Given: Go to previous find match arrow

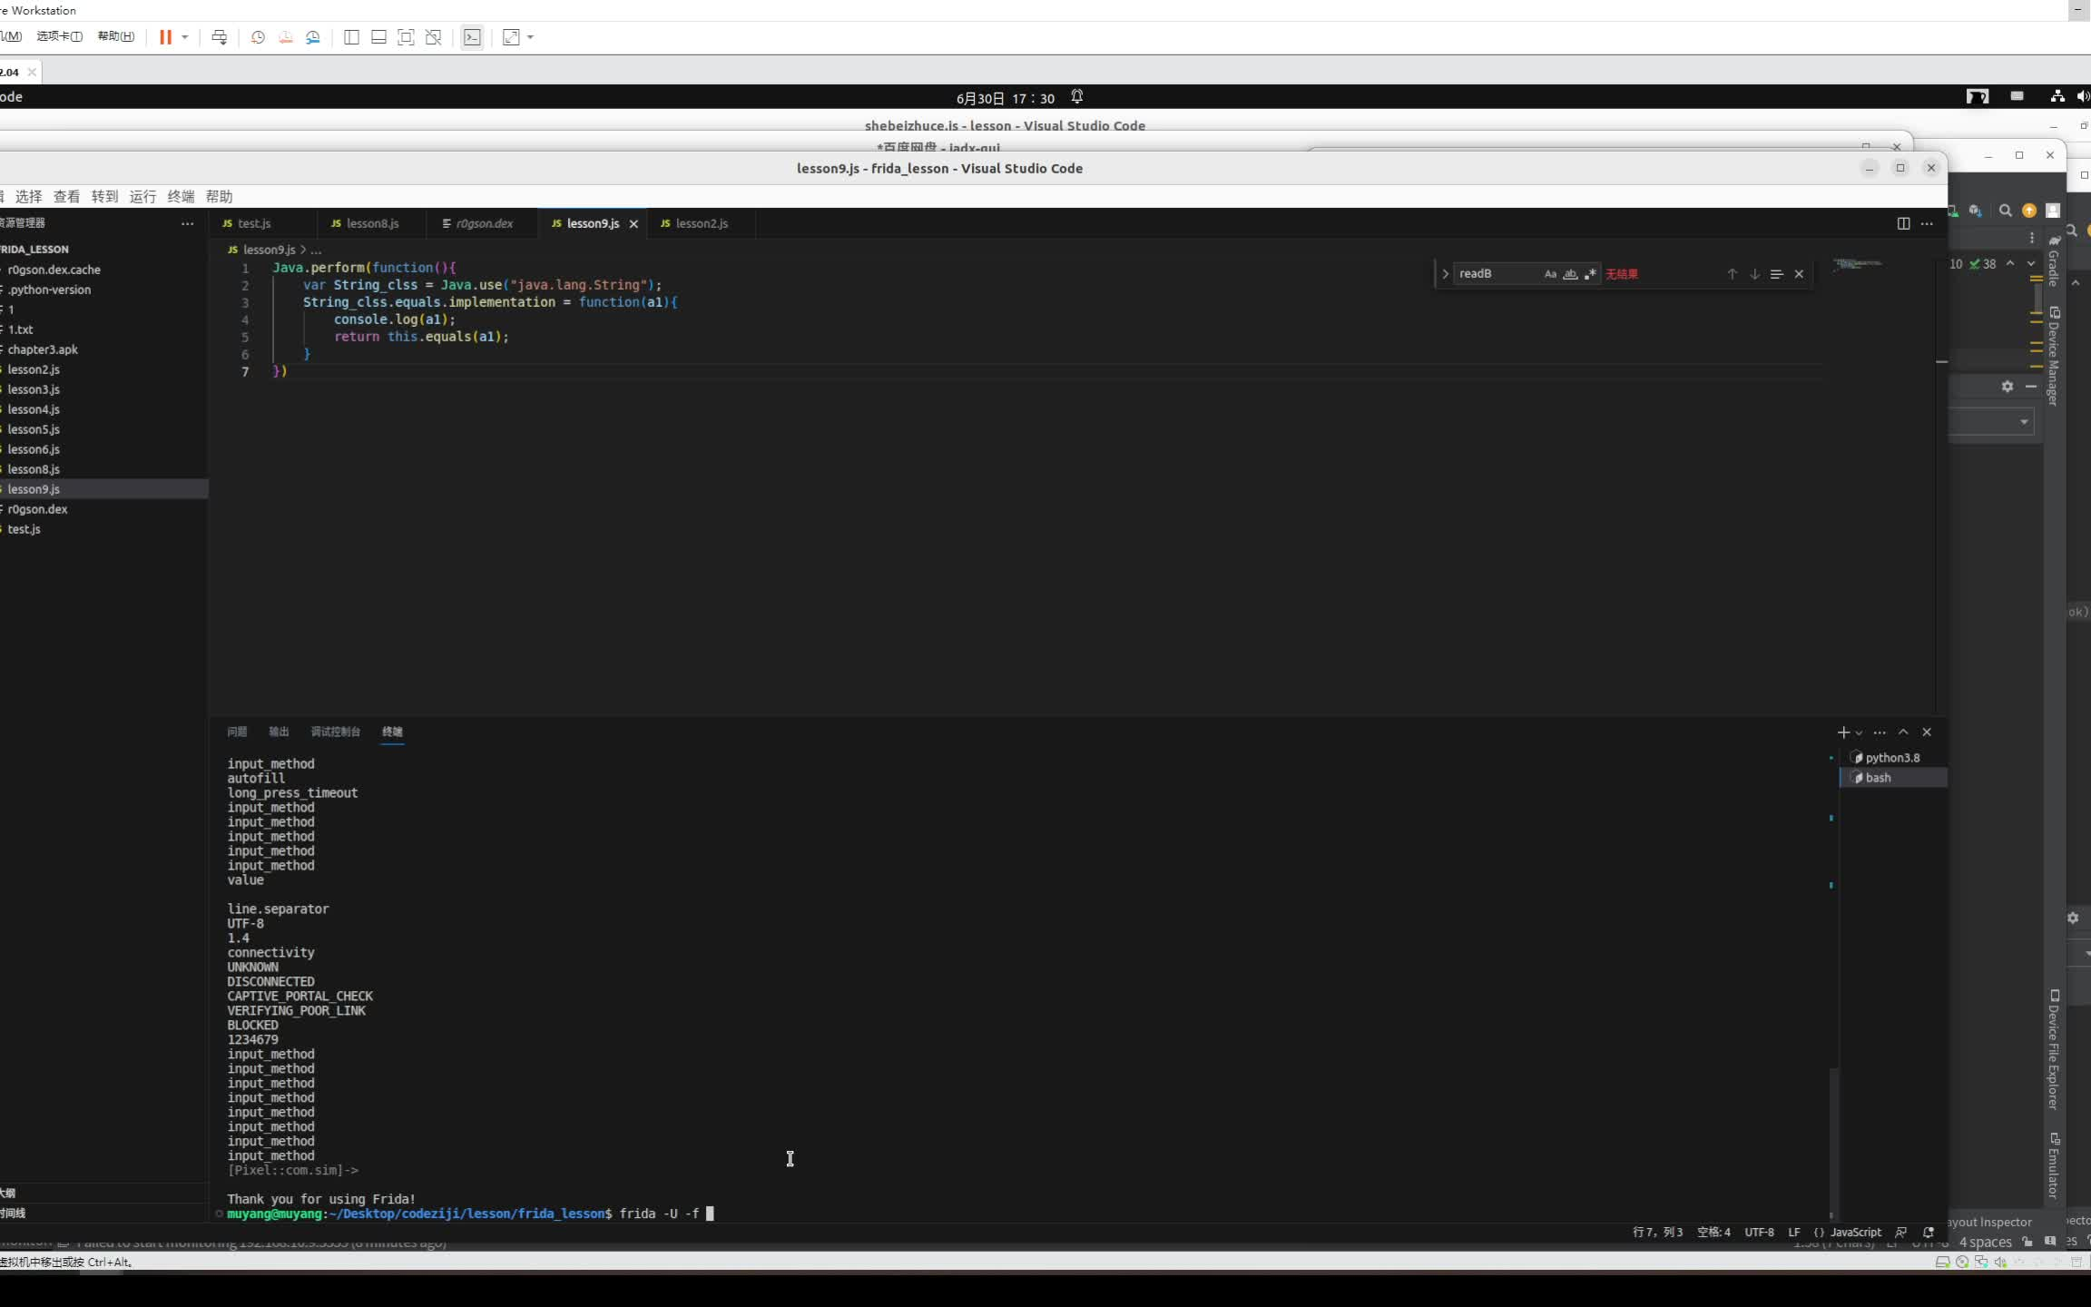Looking at the screenshot, I should 1732,274.
